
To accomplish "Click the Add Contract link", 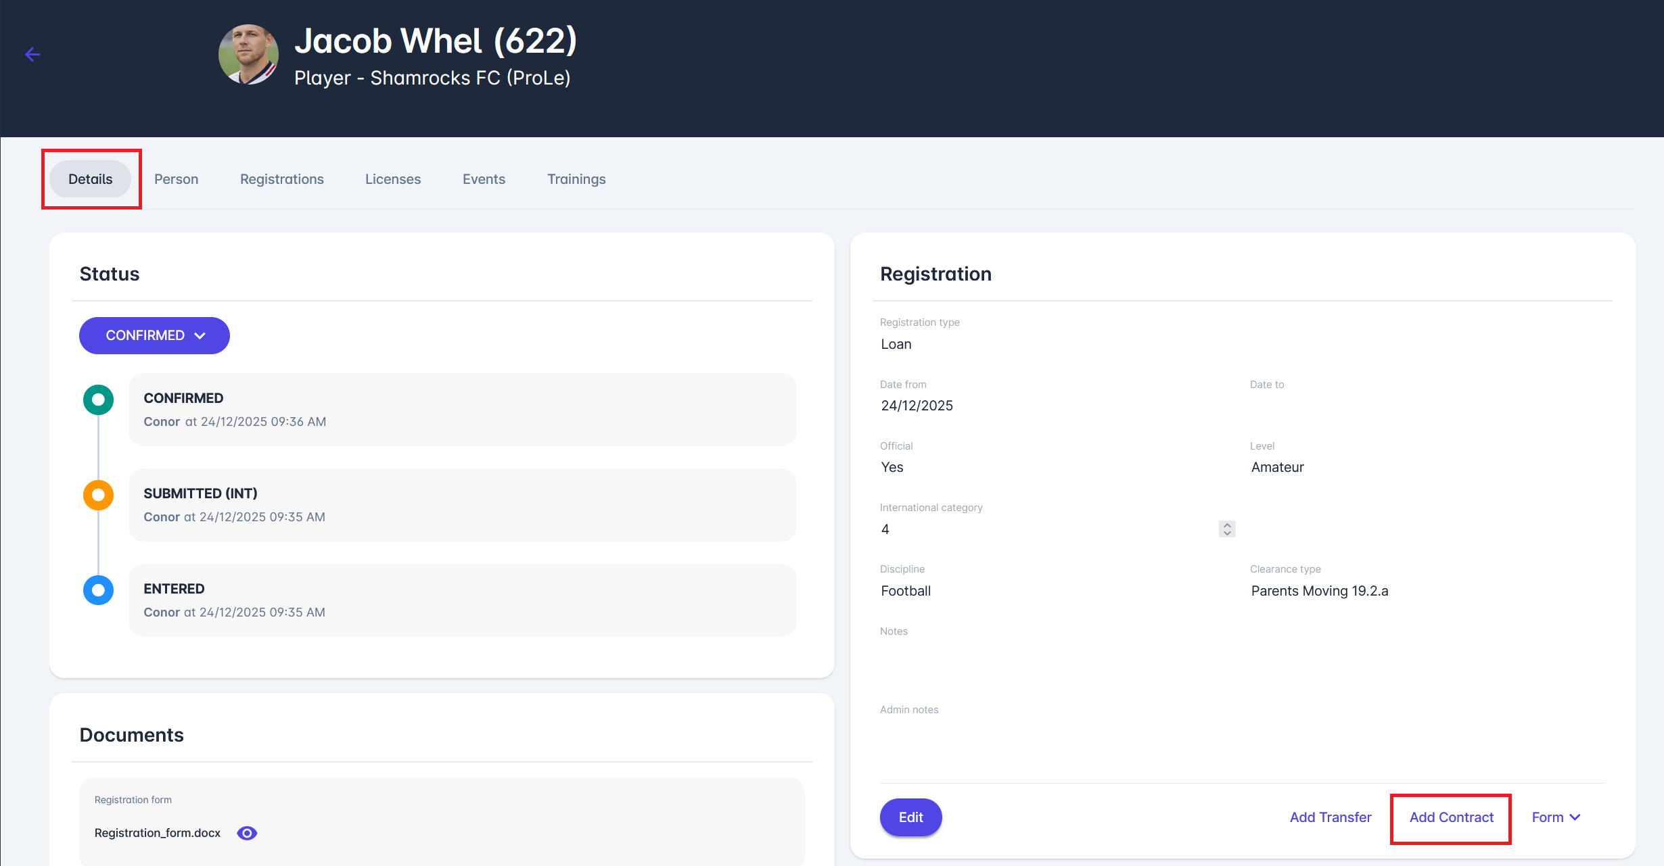I will [1451, 817].
